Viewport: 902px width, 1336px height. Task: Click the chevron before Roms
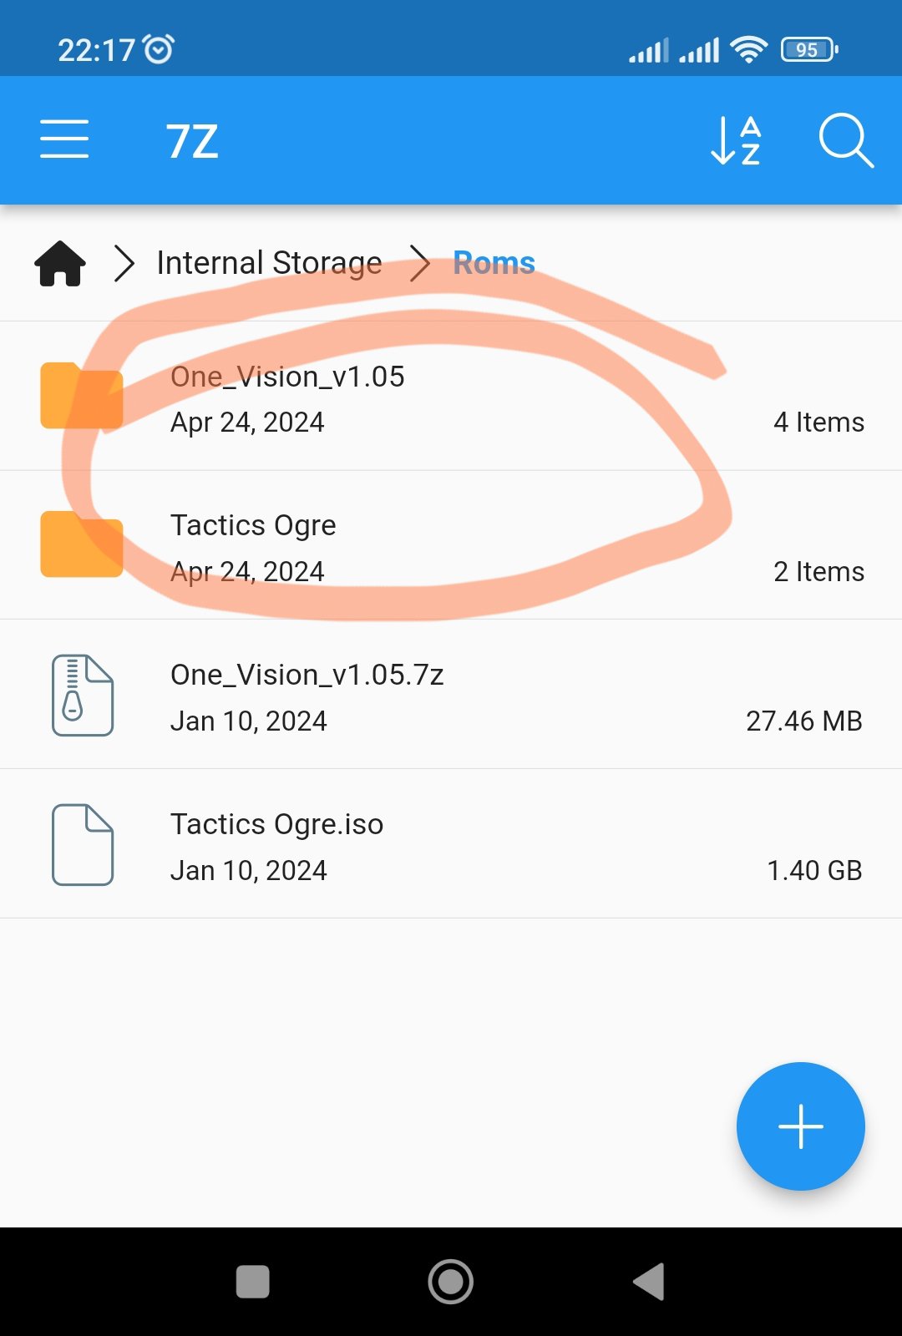pyautogui.click(x=420, y=264)
